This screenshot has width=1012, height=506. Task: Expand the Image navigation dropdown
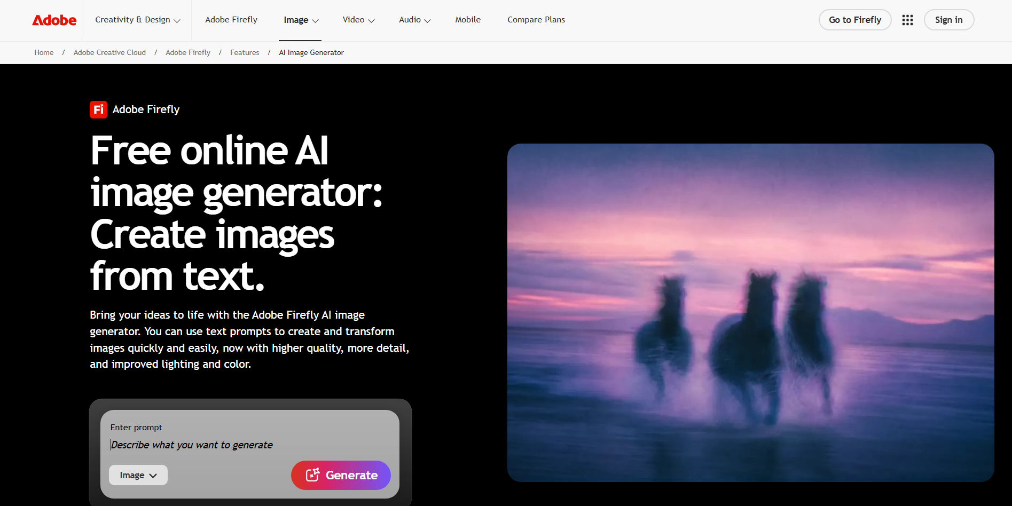point(301,20)
